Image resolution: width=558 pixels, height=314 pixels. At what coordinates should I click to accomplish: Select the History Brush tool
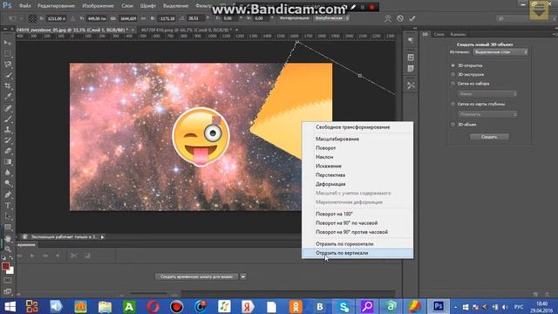tap(8, 140)
